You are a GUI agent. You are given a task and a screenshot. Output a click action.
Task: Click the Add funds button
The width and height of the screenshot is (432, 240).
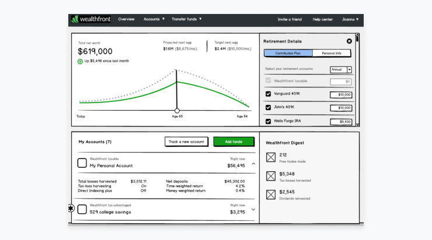click(x=234, y=142)
